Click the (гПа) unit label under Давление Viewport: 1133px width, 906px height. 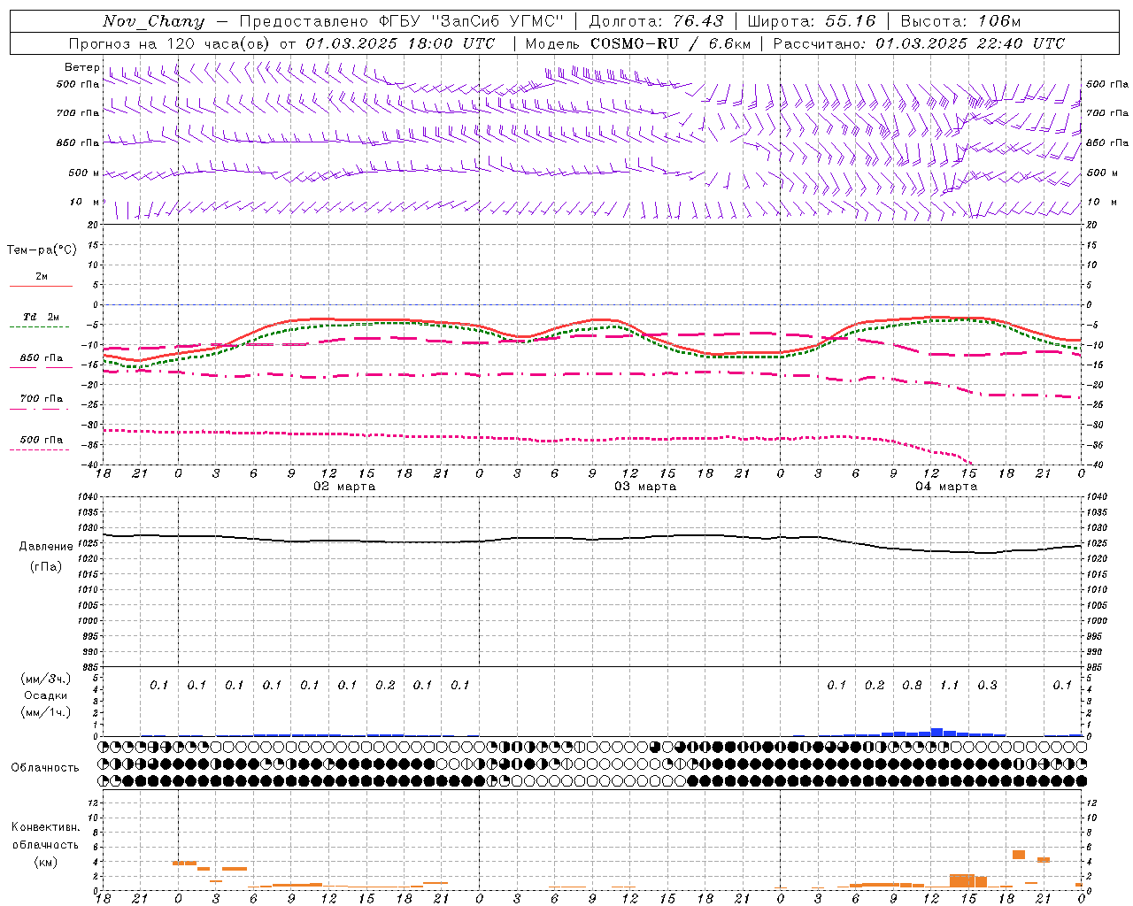coord(46,566)
